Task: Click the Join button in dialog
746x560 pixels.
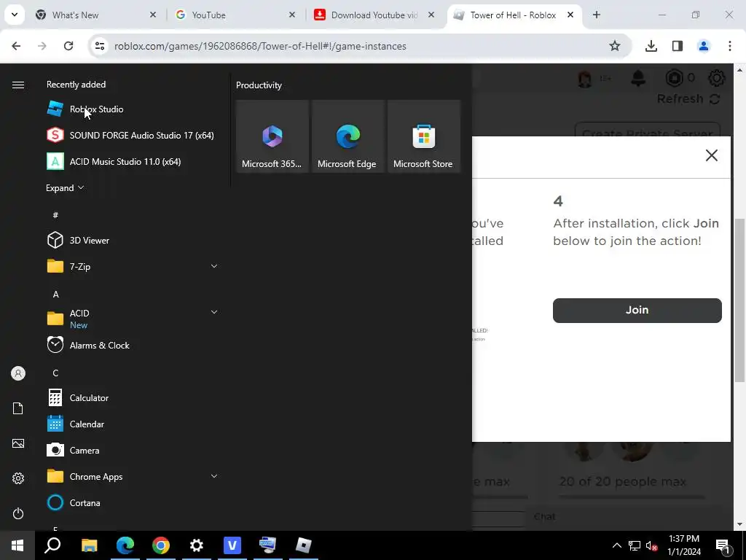Action: click(637, 310)
